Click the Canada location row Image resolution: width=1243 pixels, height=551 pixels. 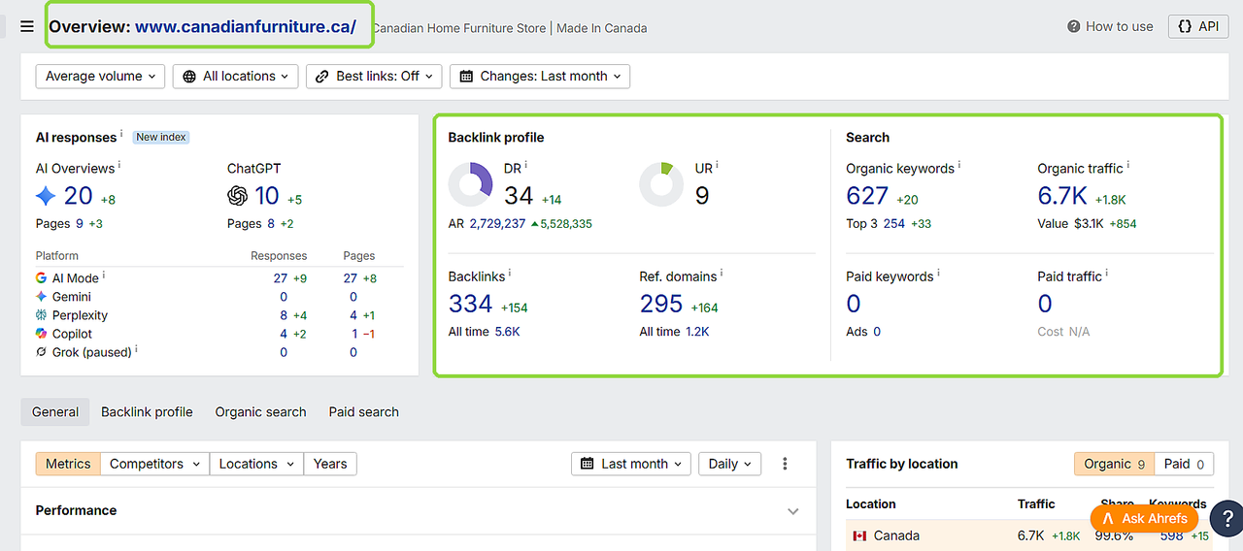pyautogui.click(x=1029, y=535)
